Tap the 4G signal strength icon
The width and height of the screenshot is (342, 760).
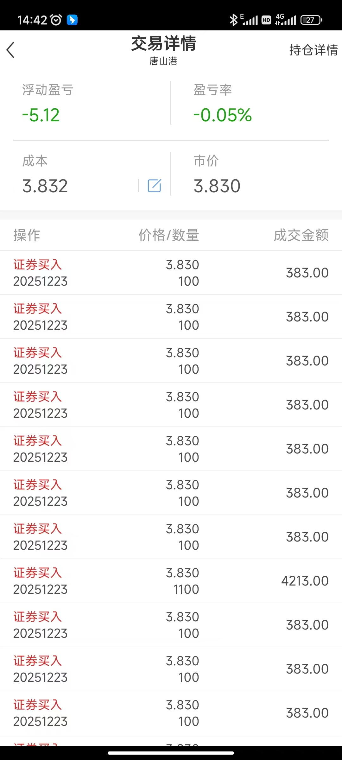(286, 20)
